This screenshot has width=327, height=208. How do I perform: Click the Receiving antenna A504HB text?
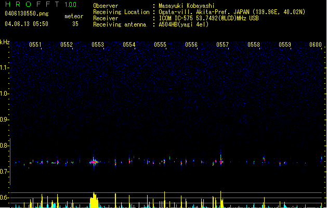pyautogui.click(x=184, y=24)
